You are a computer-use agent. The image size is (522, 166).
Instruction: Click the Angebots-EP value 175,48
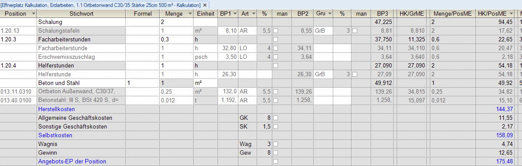point(505,162)
